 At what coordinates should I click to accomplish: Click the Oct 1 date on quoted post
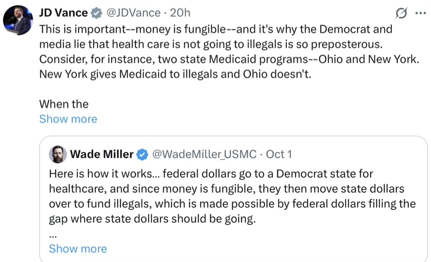click(279, 154)
